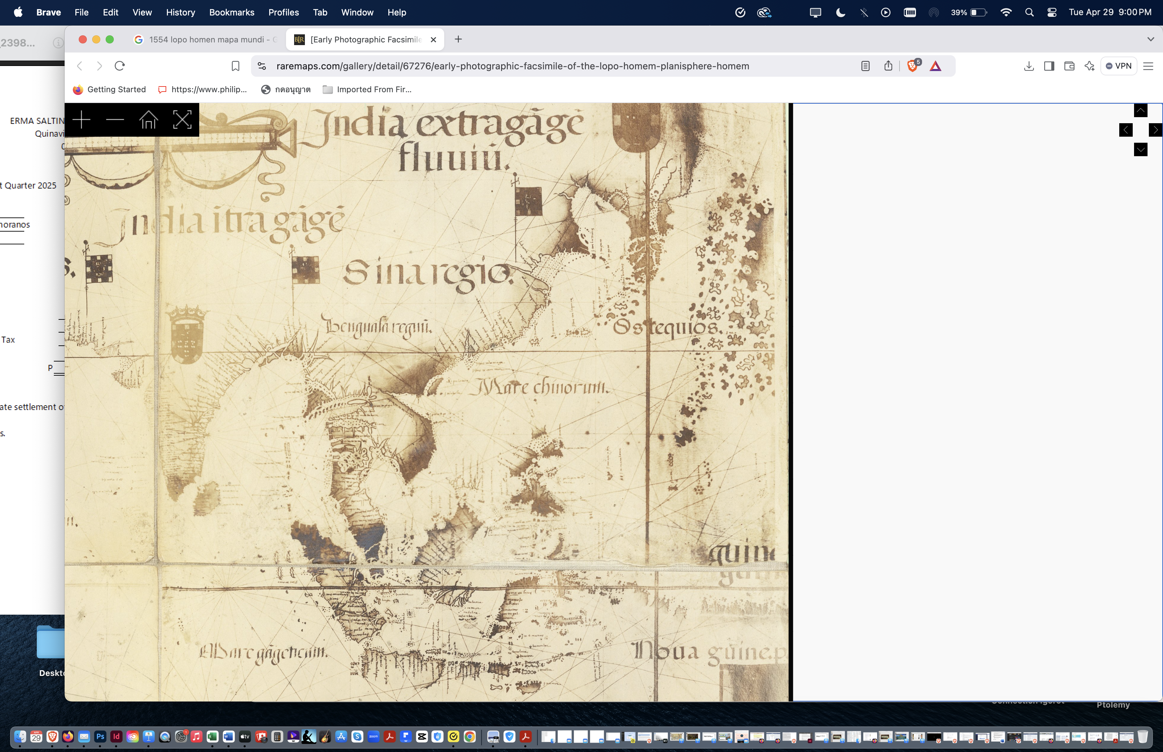Go back to the previous page

(79, 66)
